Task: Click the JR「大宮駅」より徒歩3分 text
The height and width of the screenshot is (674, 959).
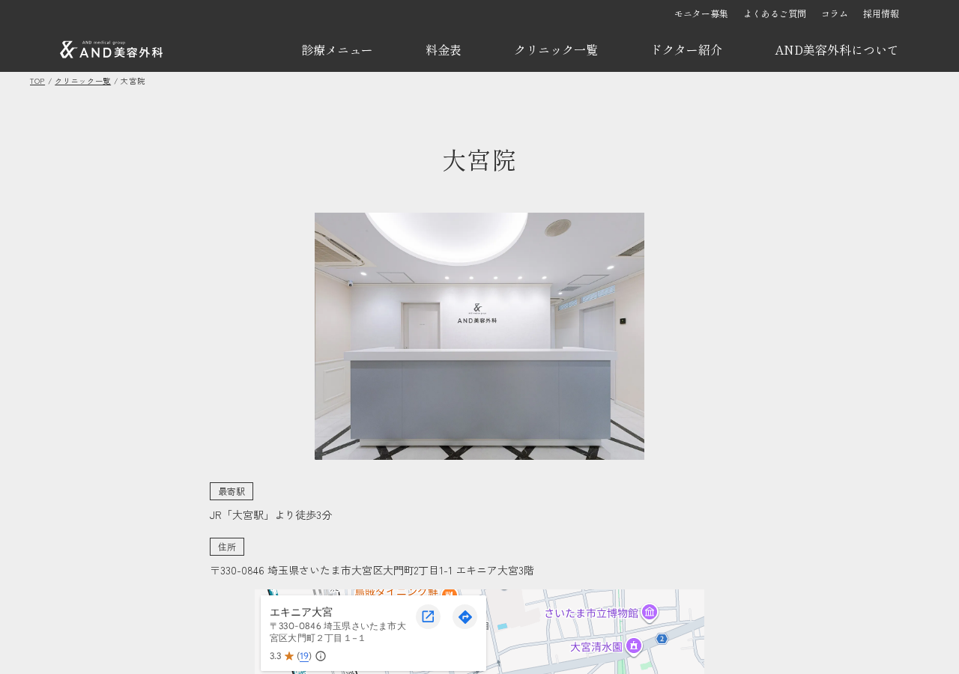Action: coord(270,515)
